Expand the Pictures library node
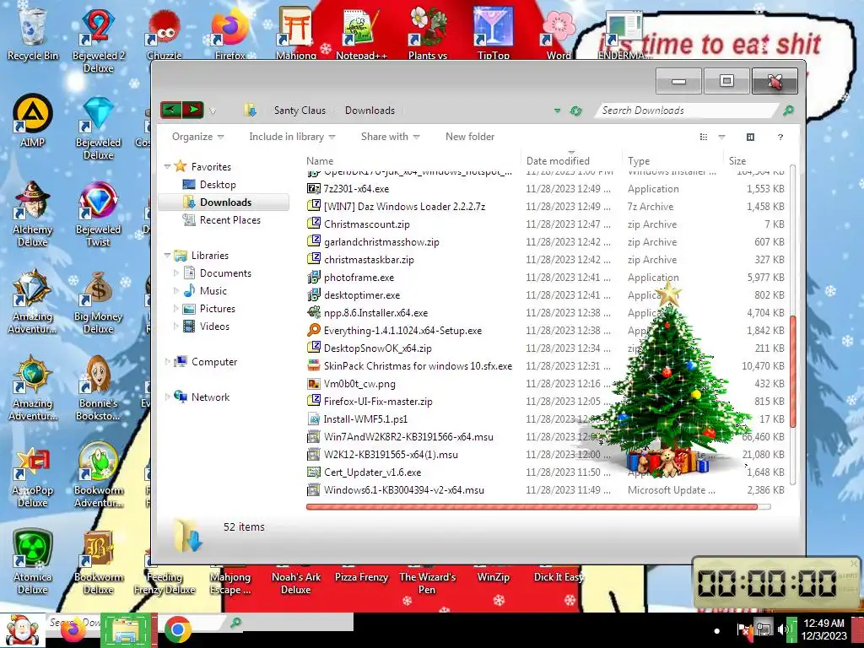Viewport: 864px width, 648px height. [x=175, y=309]
